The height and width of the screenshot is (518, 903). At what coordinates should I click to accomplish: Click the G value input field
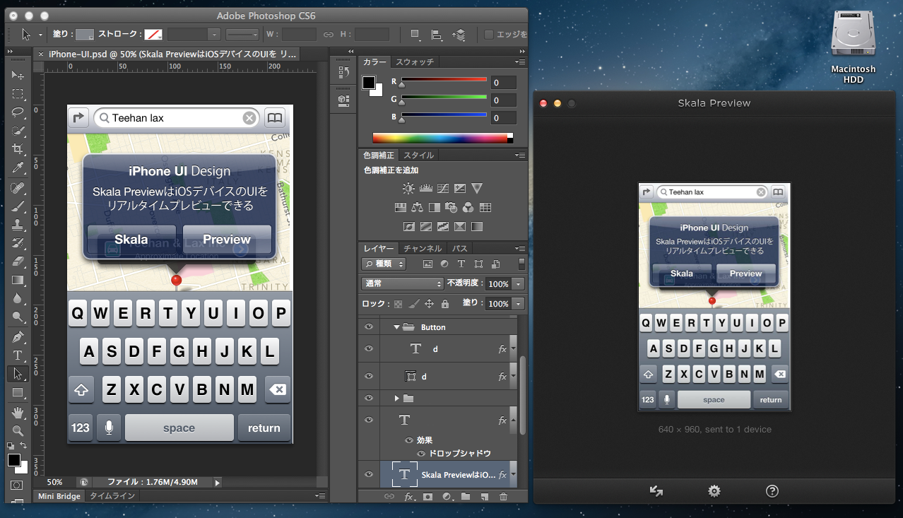point(504,100)
